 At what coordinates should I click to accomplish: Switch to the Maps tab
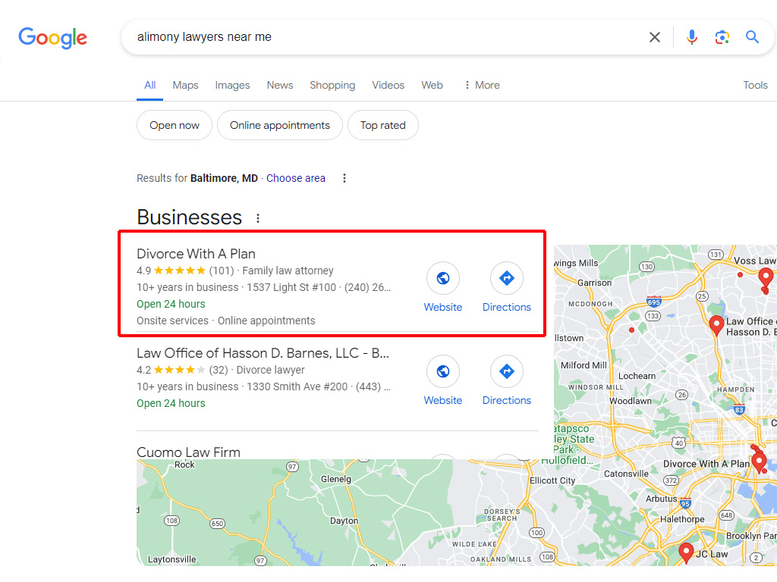[x=185, y=85]
